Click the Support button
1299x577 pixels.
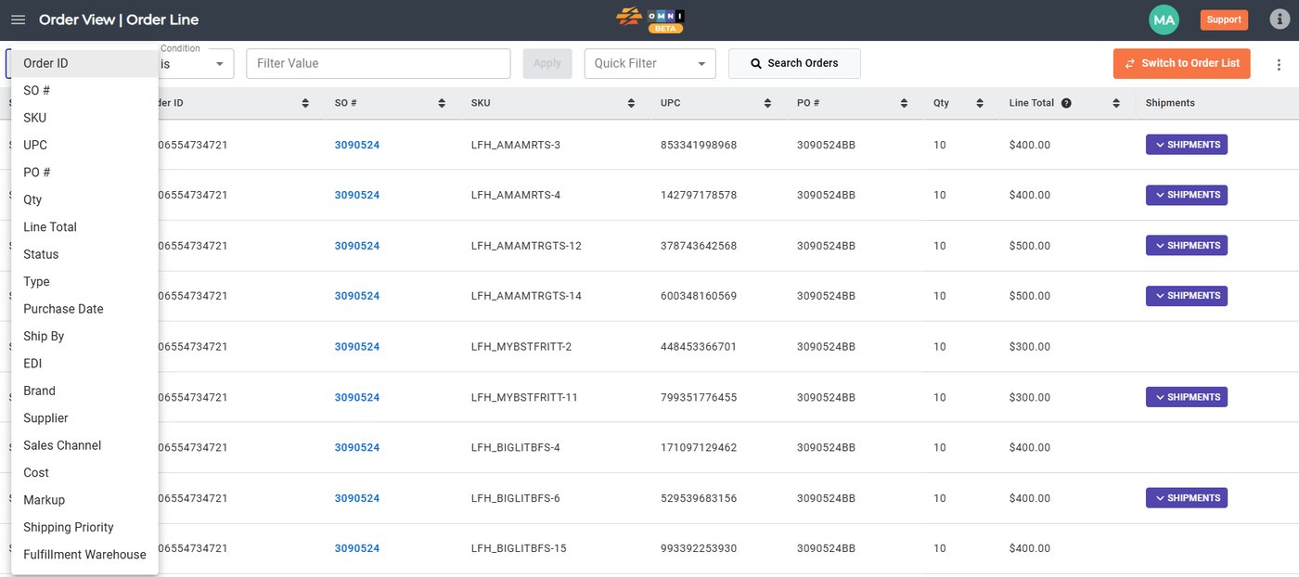click(x=1224, y=19)
